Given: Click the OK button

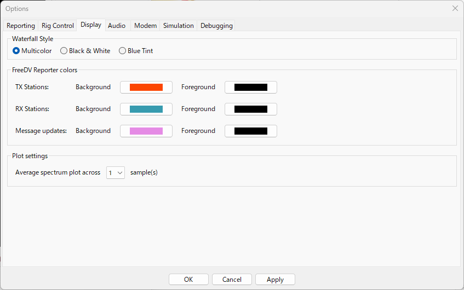Looking at the screenshot, I should click(188, 280).
